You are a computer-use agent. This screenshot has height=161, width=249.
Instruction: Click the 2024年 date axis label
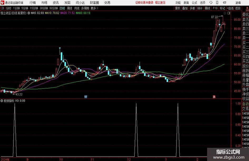tap(5, 159)
